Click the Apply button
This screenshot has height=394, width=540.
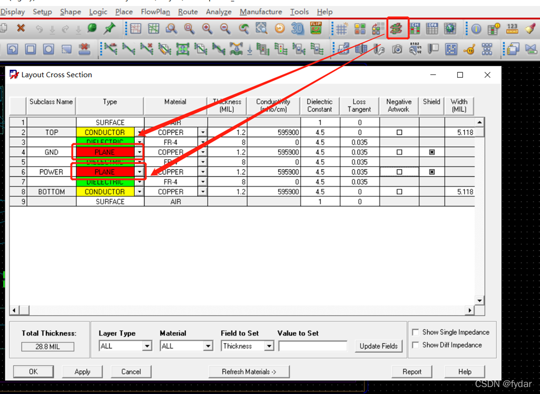(x=82, y=372)
